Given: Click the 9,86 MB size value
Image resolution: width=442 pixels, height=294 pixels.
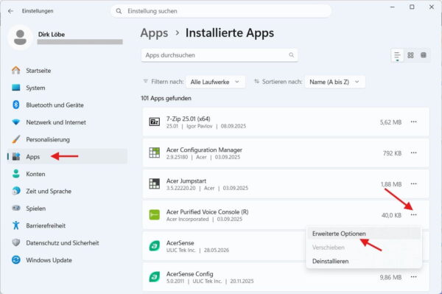Looking at the screenshot, I should 390,277.
